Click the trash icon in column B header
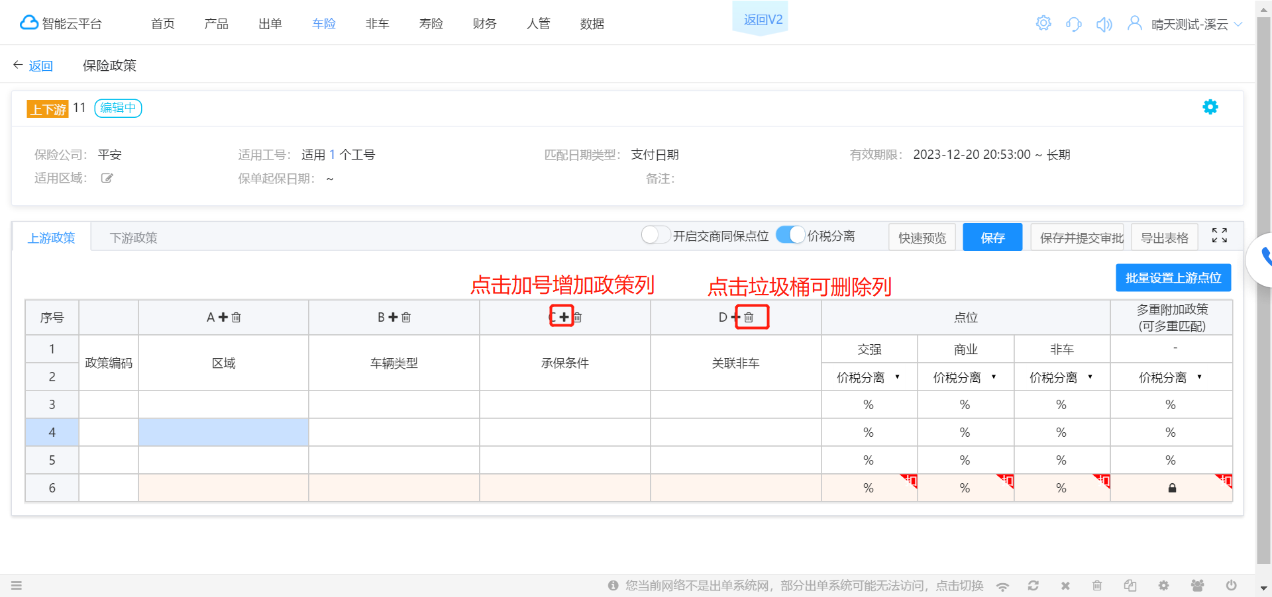The image size is (1272, 597). [x=406, y=318]
